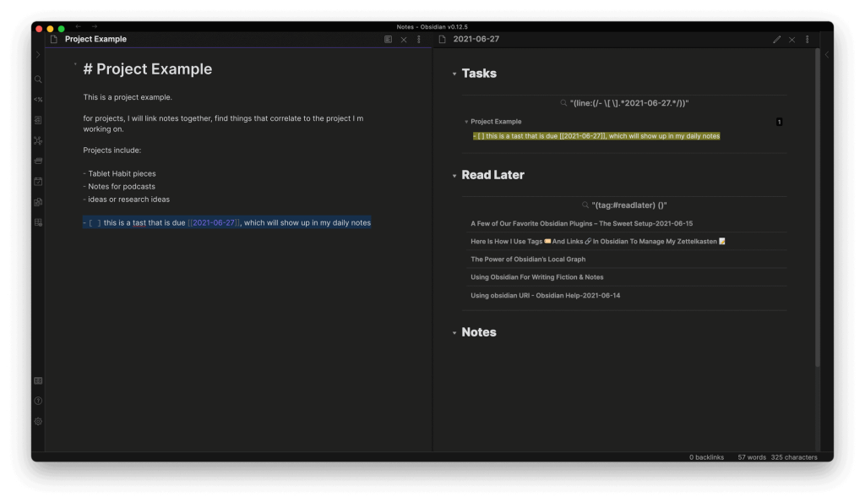The image size is (865, 503).
Task: Click the 0 backlinks status bar item
Action: 706,457
